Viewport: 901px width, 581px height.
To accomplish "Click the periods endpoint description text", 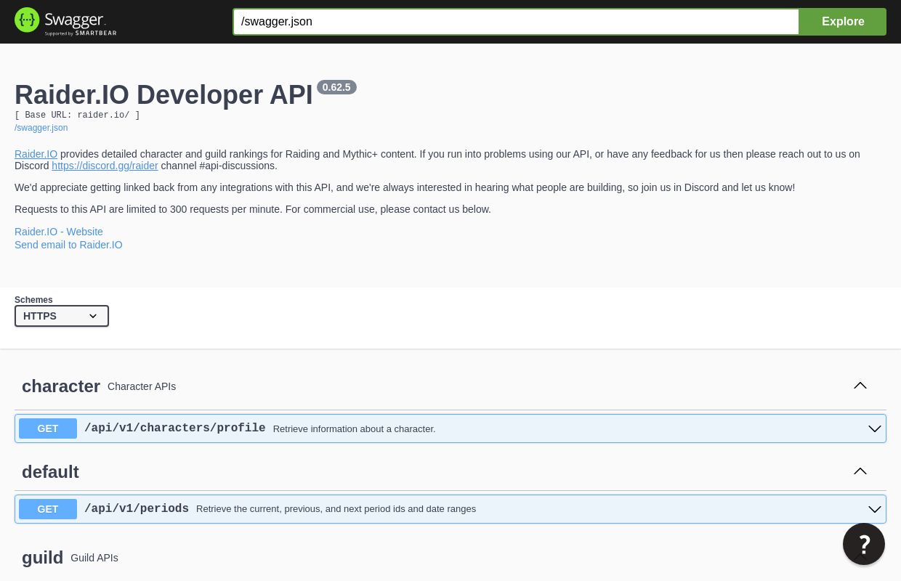I will [336, 509].
